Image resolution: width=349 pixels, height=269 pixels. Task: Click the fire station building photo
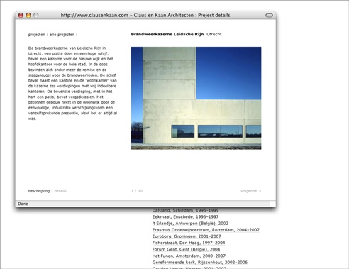[196, 98]
